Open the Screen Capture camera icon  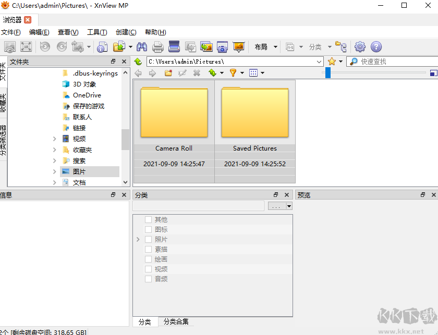[222, 46]
